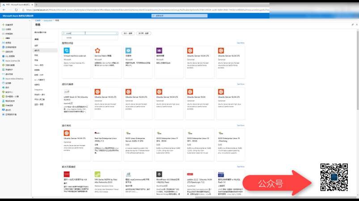Click the first breadcrumb link
359x201 pixels.
coord(38,21)
